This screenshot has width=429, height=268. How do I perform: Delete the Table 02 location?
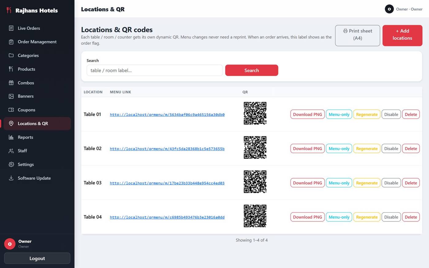[411, 149]
